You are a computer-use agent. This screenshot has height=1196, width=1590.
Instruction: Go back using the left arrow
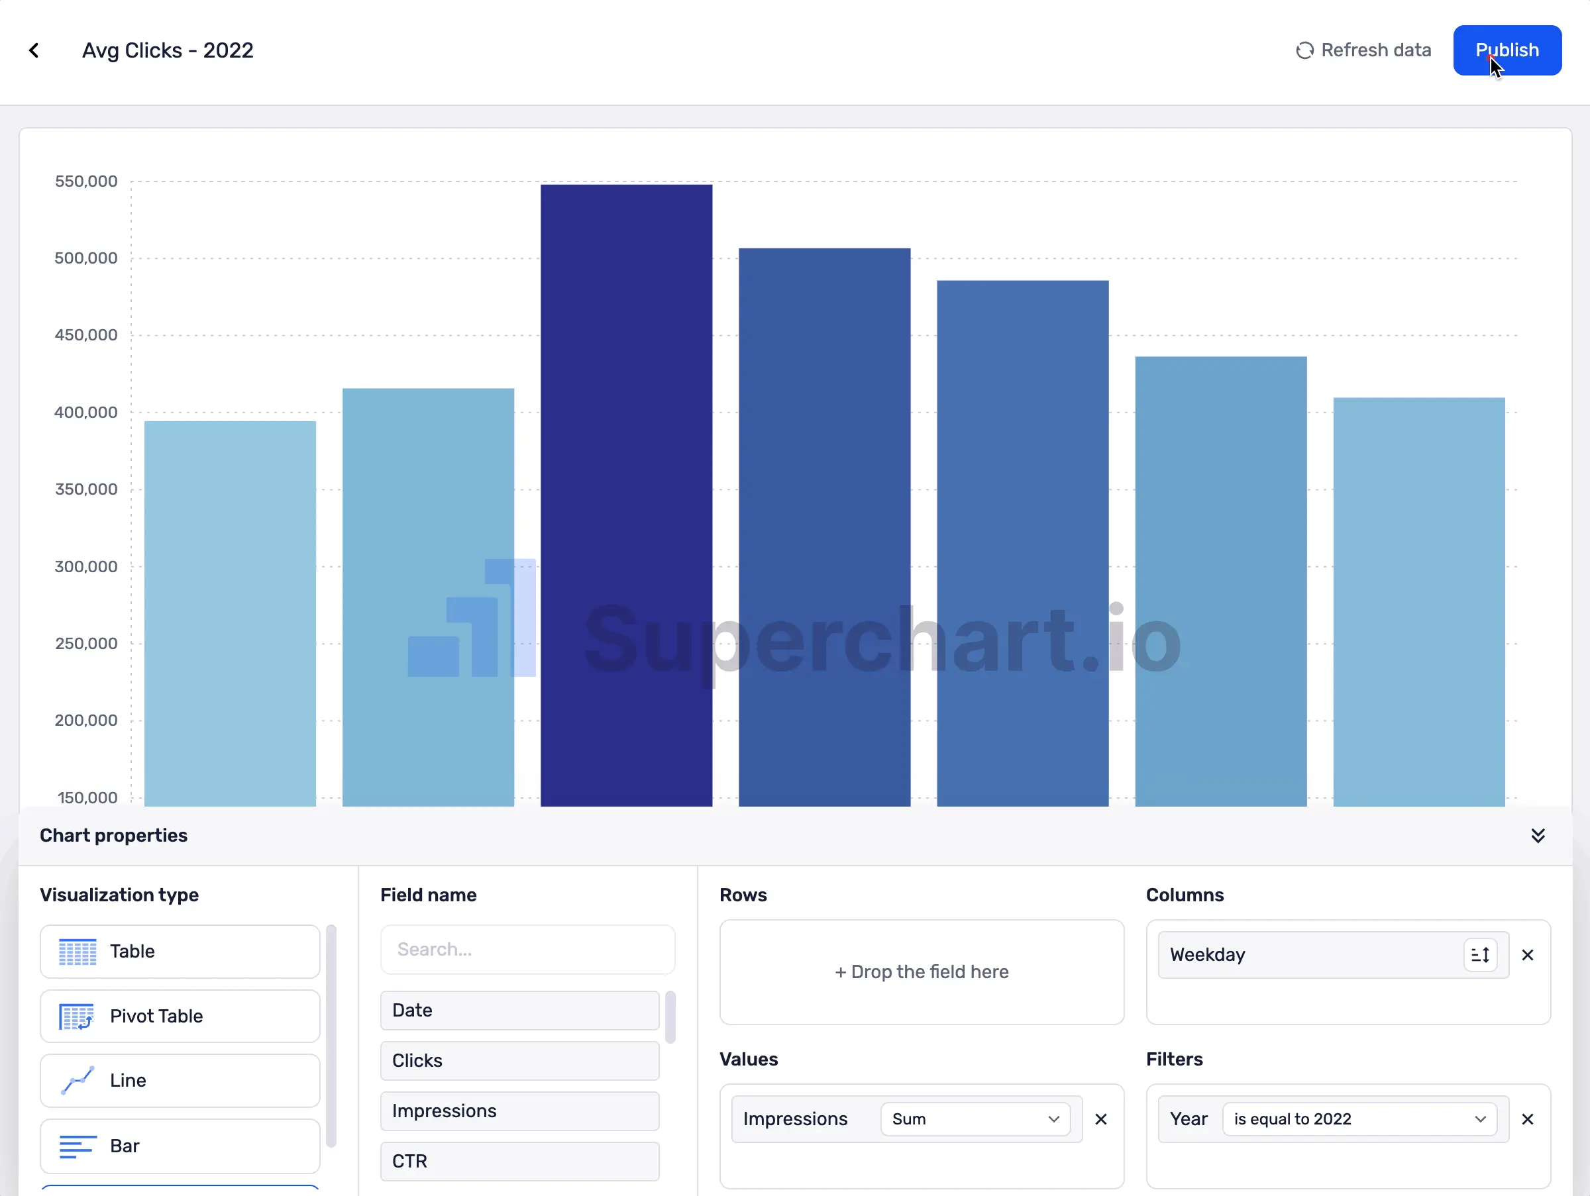[34, 50]
